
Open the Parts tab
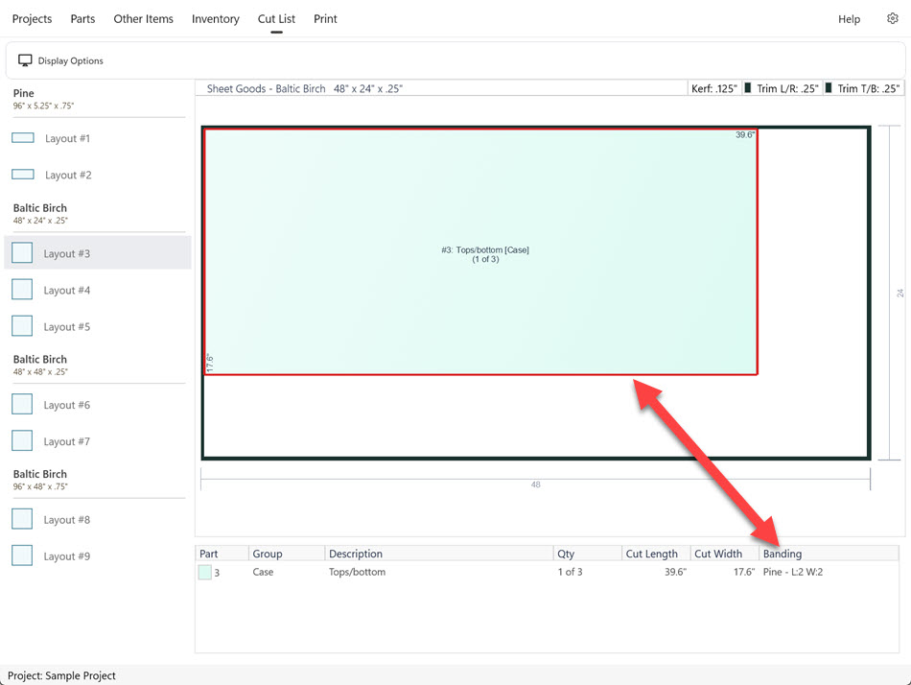(82, 18)
